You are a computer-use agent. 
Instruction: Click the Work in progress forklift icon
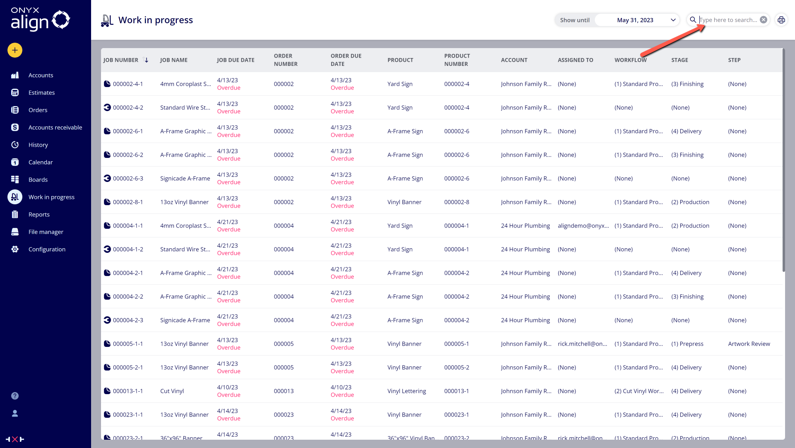pos(15,197)
